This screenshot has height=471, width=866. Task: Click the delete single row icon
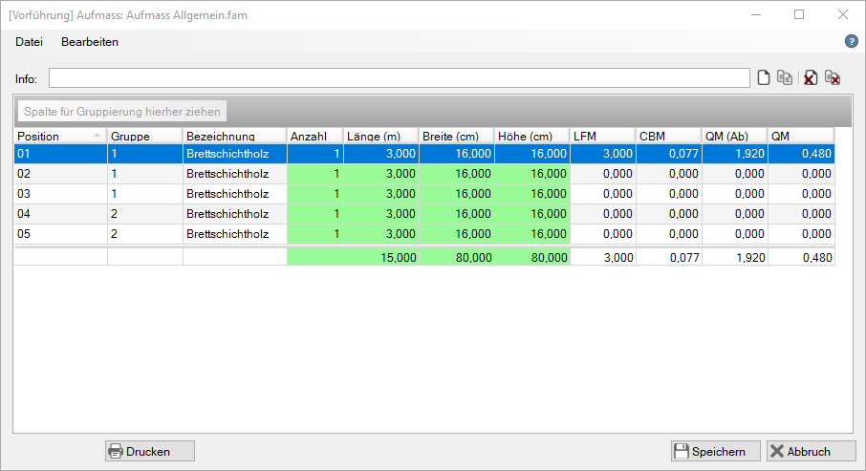811,78
